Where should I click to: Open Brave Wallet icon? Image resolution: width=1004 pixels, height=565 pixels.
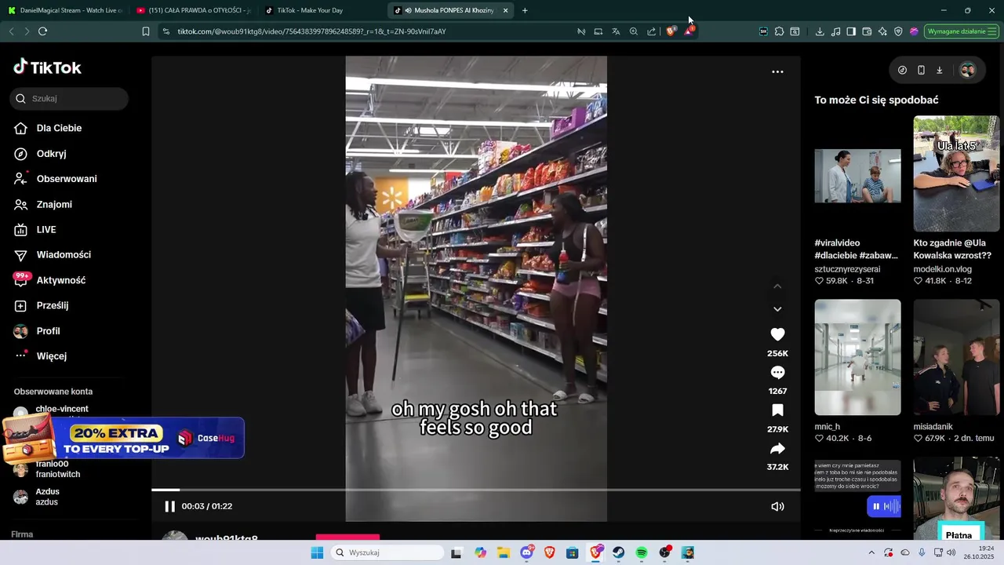pyautogui.click(x=867, y=31)
